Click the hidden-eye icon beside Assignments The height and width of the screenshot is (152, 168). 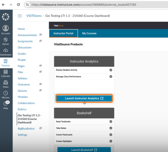click(41, 41)
